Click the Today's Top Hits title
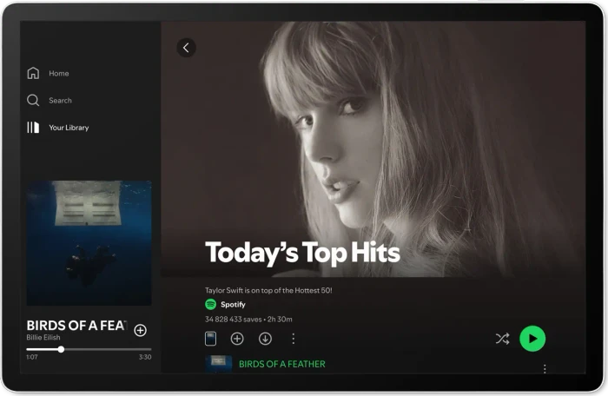The width and height of the screenshot is (608, 396). [x=302, y=253]
